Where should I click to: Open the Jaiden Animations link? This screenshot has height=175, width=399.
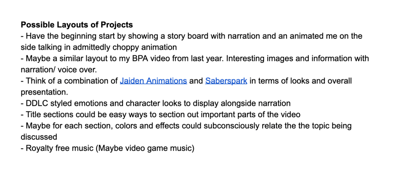153,81
